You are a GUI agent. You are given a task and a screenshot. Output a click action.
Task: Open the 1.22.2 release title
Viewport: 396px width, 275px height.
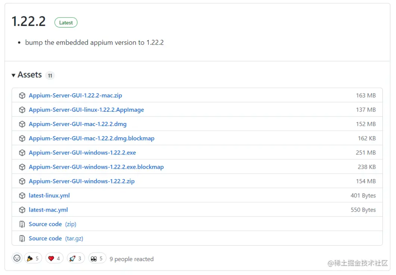pyautogui.click(x=29, y=21)
